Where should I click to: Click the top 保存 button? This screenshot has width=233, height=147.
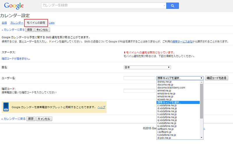click(x=30, y=30)
